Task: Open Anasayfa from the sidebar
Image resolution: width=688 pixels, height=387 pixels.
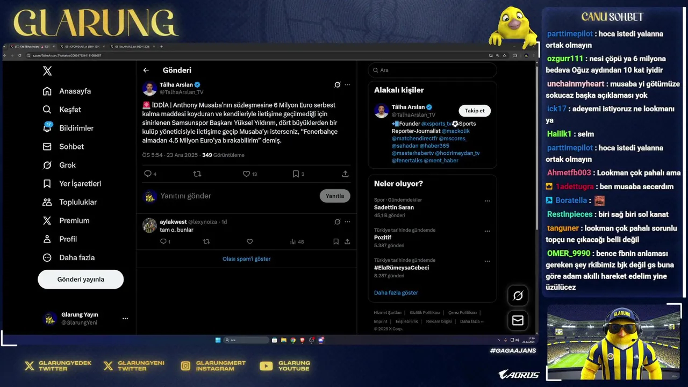Action: point(67,91)
